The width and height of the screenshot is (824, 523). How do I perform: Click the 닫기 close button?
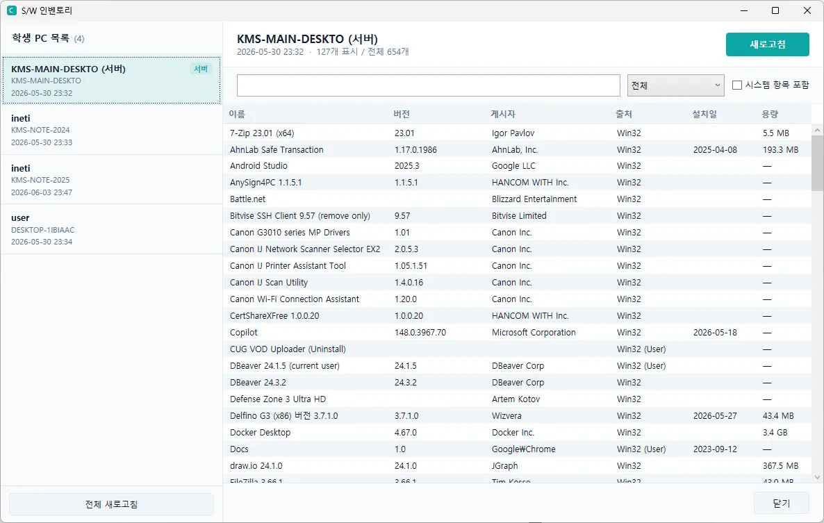[781, 503]
